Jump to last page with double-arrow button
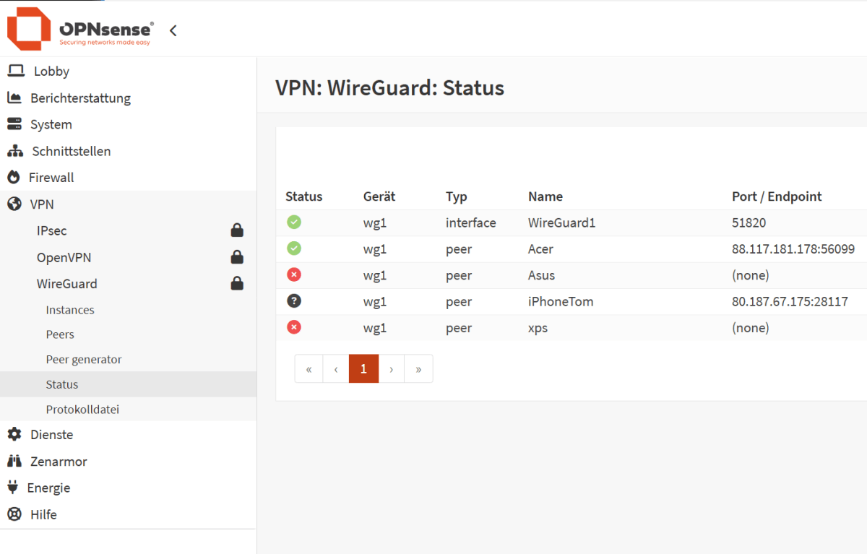 click(418, 368)
